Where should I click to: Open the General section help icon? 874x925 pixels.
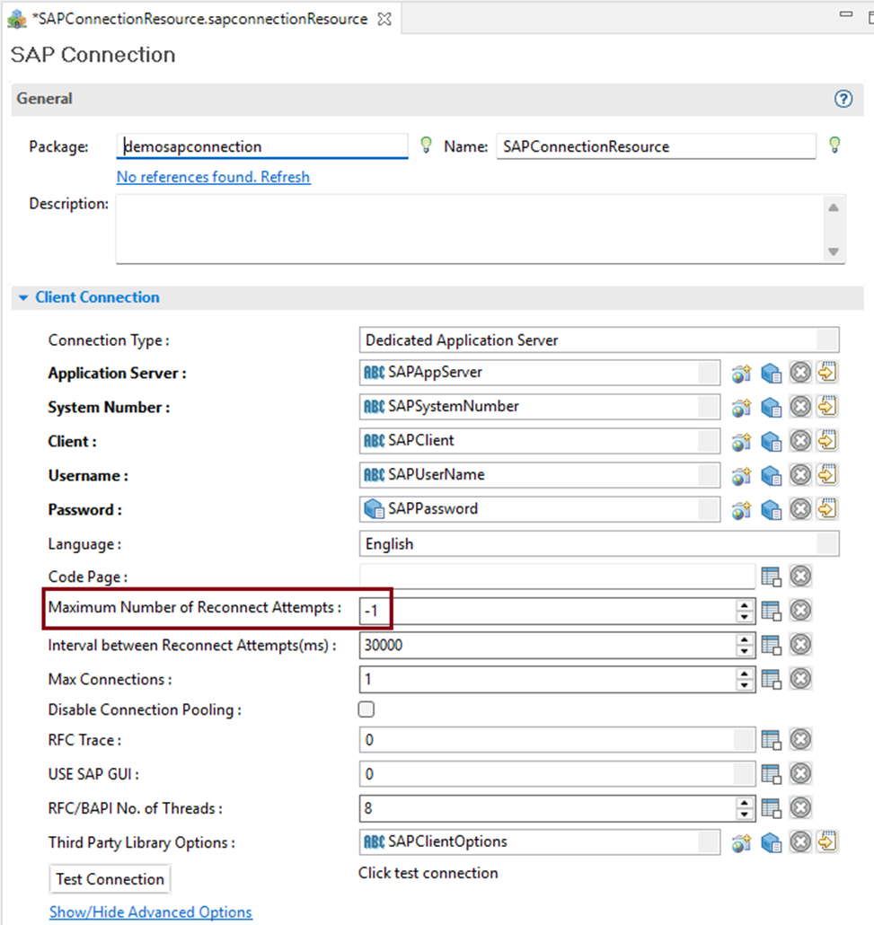click(x=843, y=99)
